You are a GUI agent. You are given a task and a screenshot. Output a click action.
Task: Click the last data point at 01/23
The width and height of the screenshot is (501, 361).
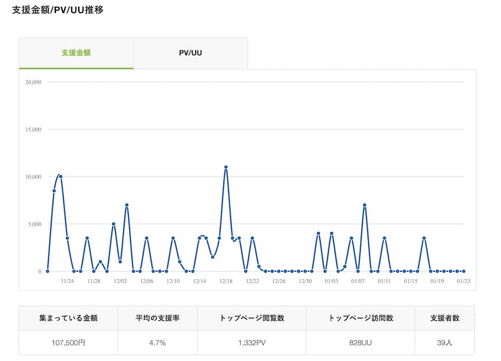pos(464,271)
